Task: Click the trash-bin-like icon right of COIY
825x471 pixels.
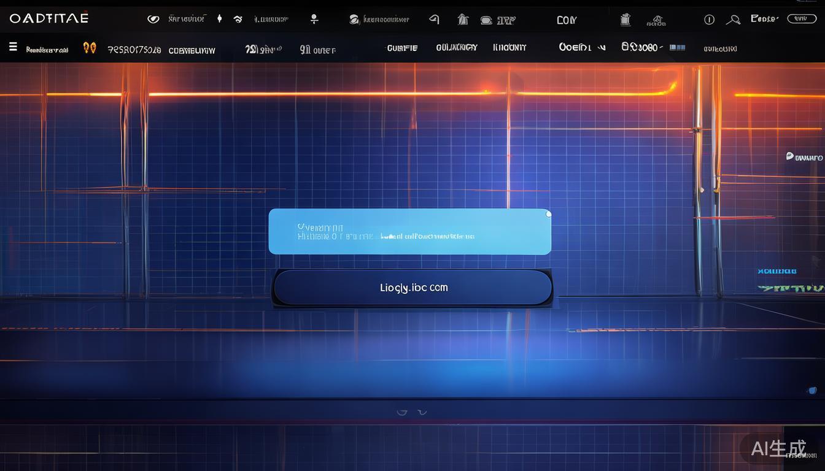Action: coord(625,20)
